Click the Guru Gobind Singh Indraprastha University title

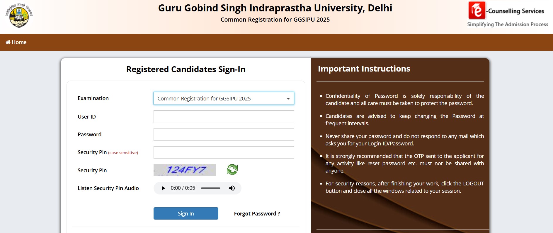click(x=275, y=8)
